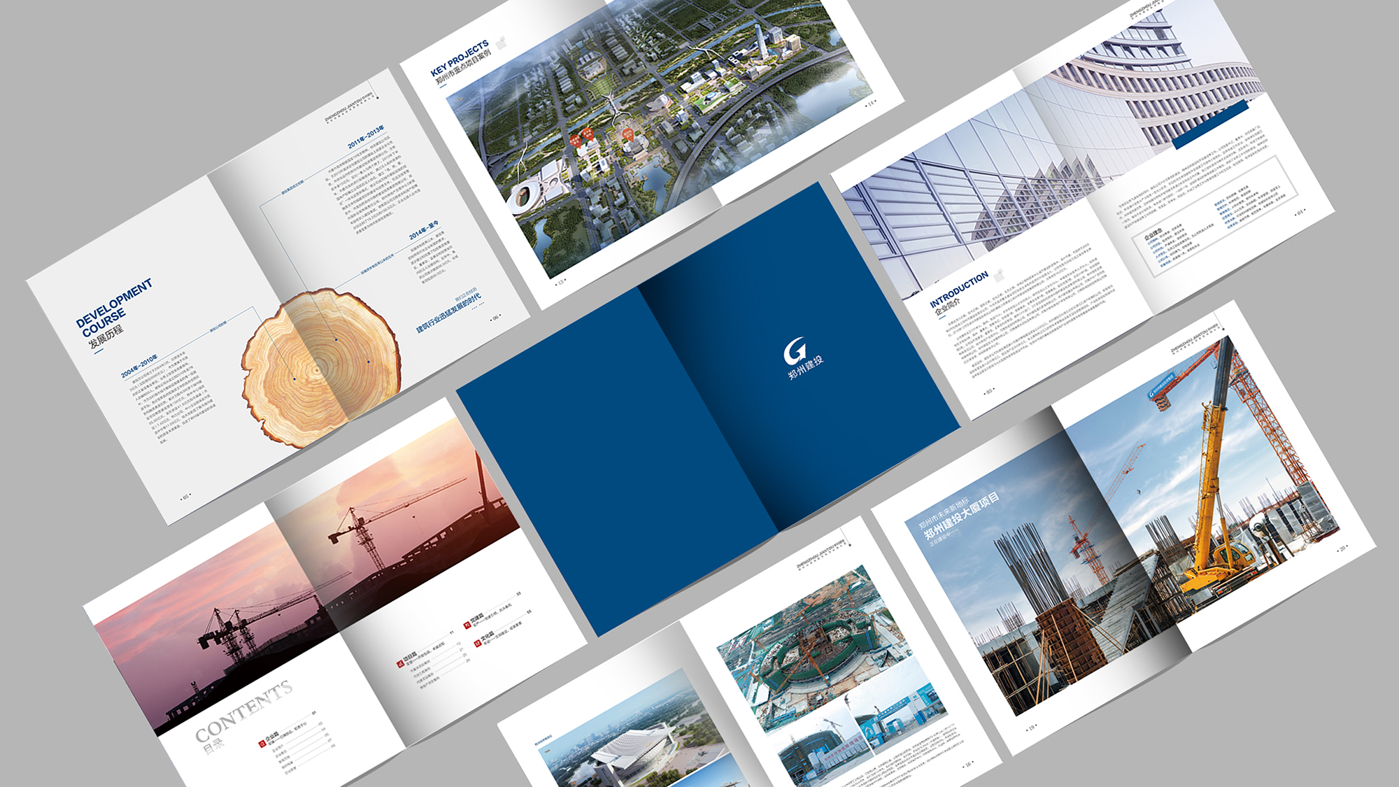
Task: Click the red 文化篇 section marker icon
Action: pyautogui.click(x=478, y=643)
